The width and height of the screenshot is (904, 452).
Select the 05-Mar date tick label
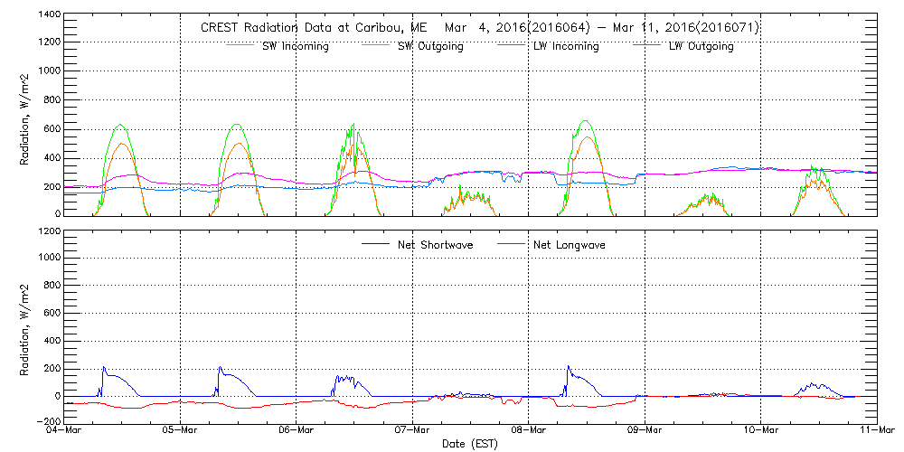point(181,431)
